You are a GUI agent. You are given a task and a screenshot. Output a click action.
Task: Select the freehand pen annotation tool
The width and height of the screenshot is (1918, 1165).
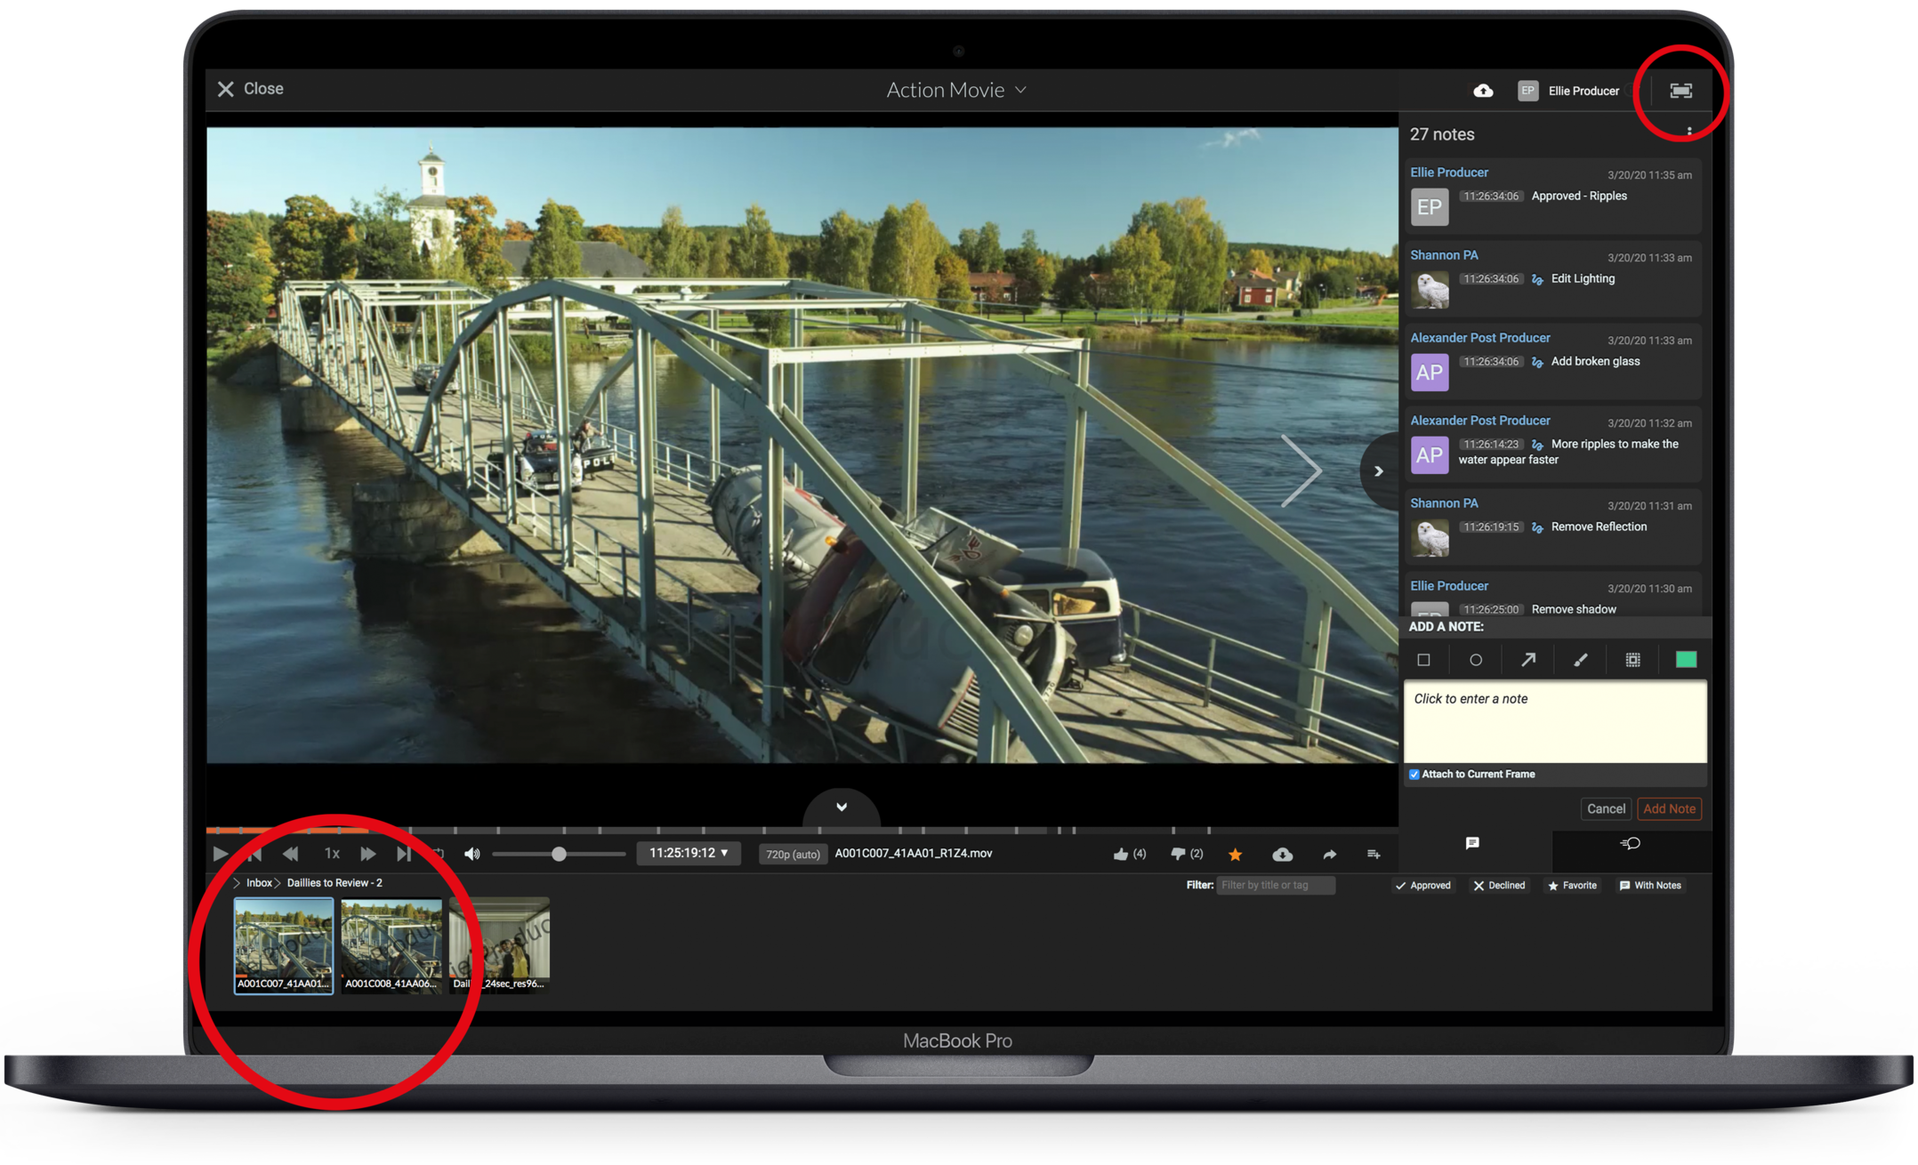pyautogui.click(x=1581, y=660)
